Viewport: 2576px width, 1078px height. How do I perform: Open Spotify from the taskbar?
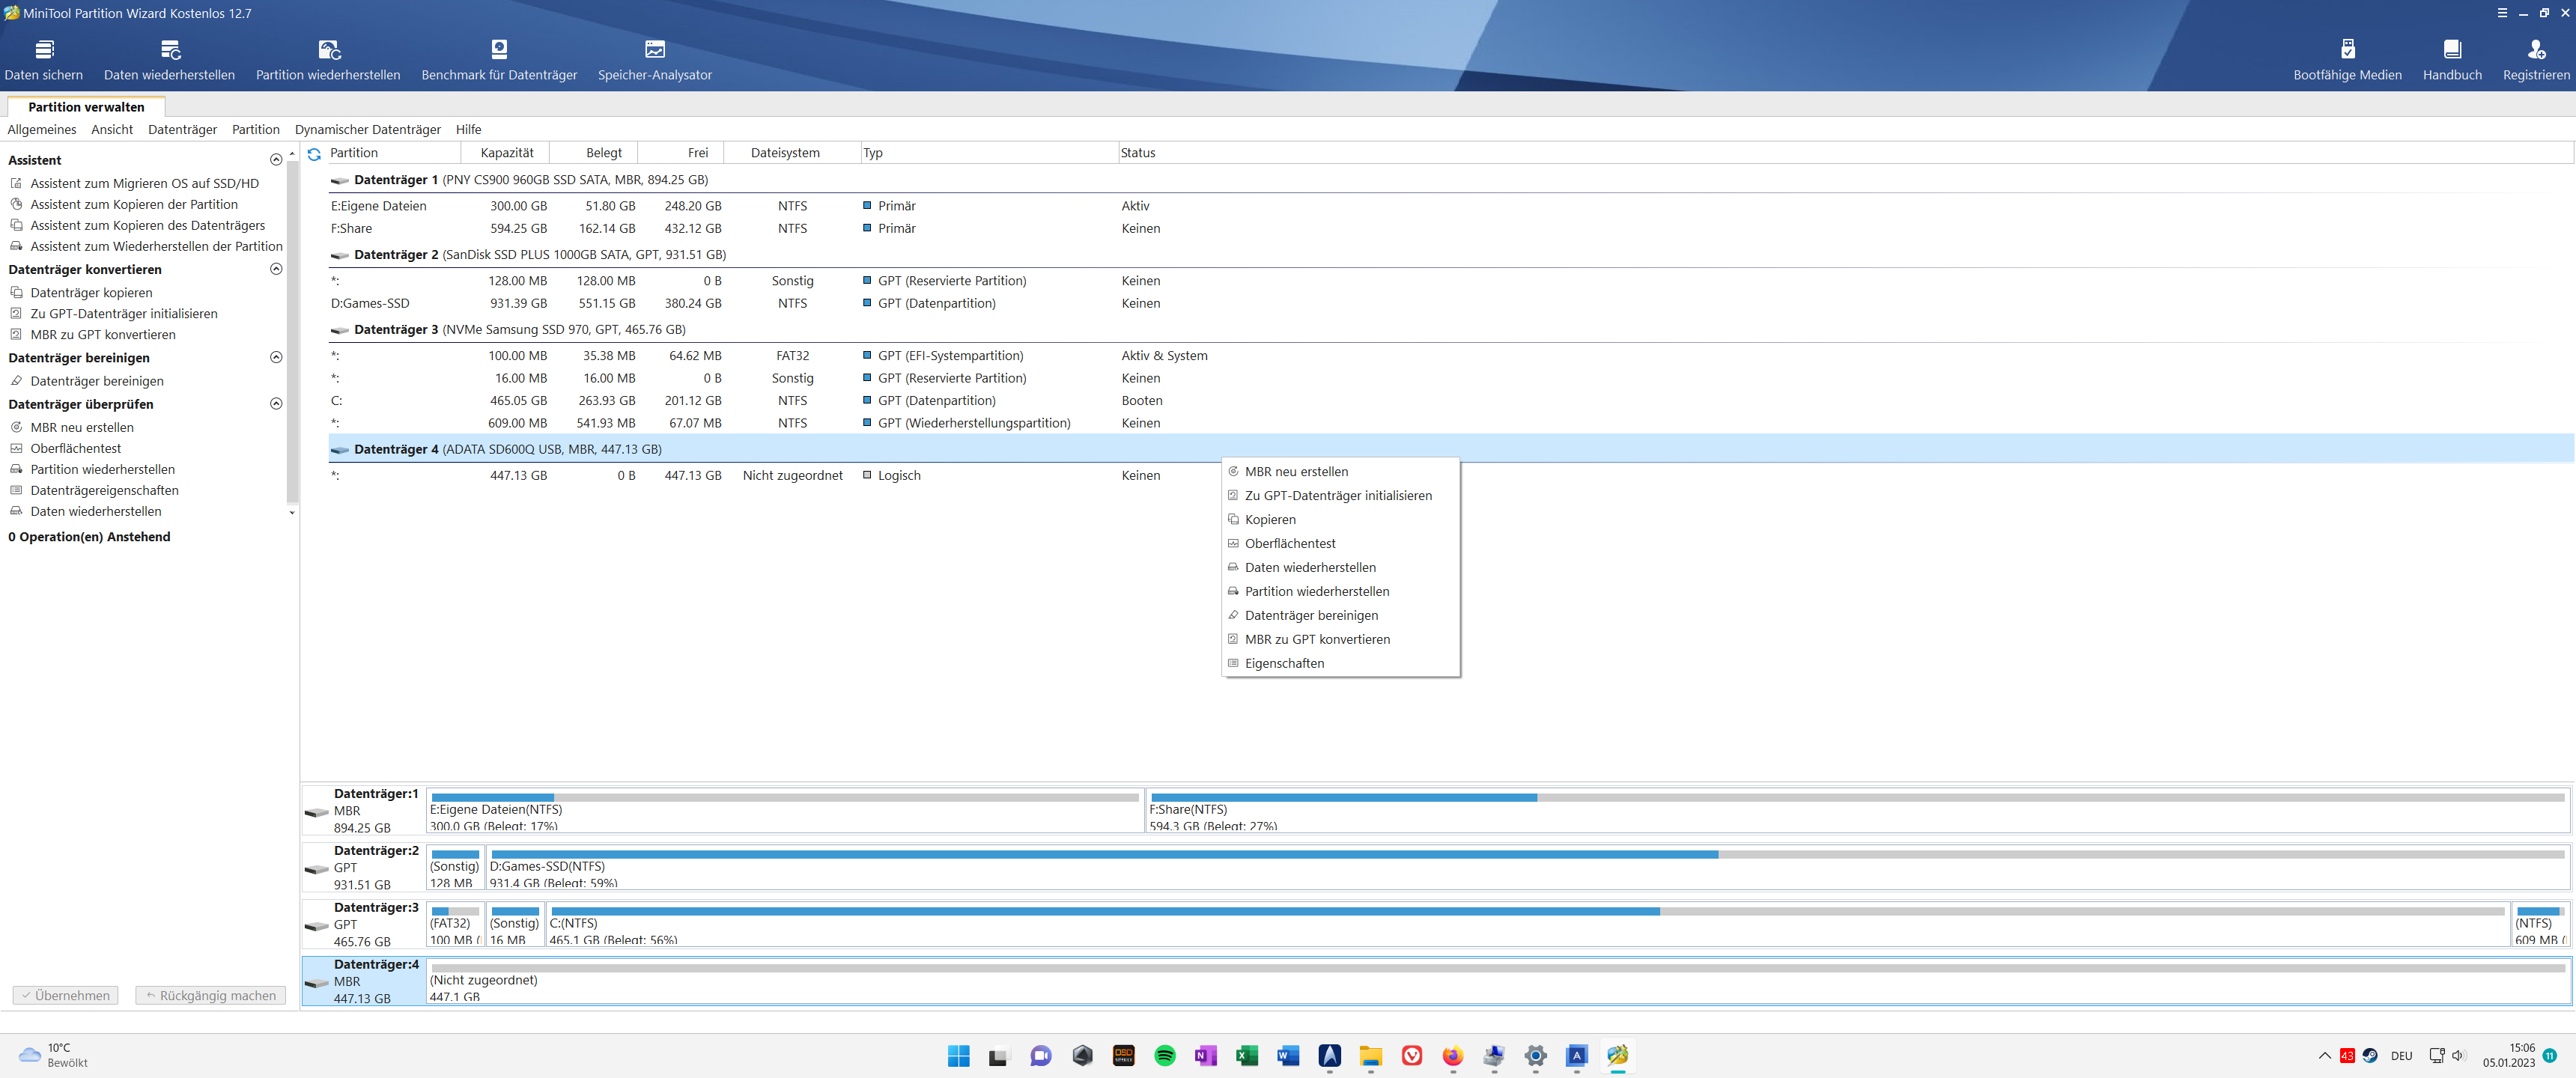pyautogui.click(x=1164, y=1055)
